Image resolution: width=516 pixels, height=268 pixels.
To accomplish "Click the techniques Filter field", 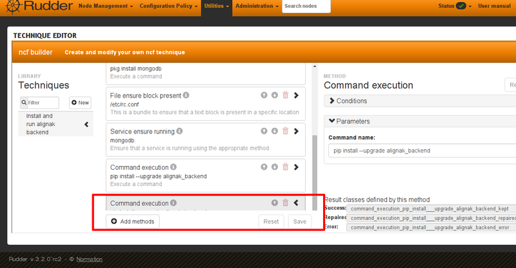I will [x=43, y=103].
